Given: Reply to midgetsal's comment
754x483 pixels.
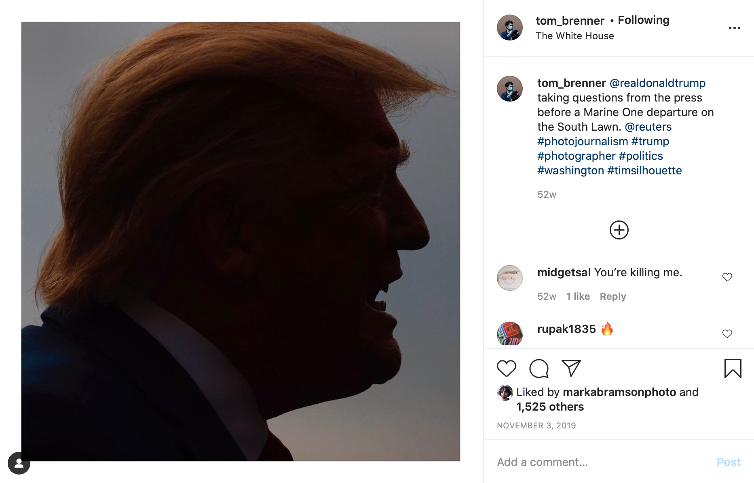Looking at the screenshot, I should (612, 297).
